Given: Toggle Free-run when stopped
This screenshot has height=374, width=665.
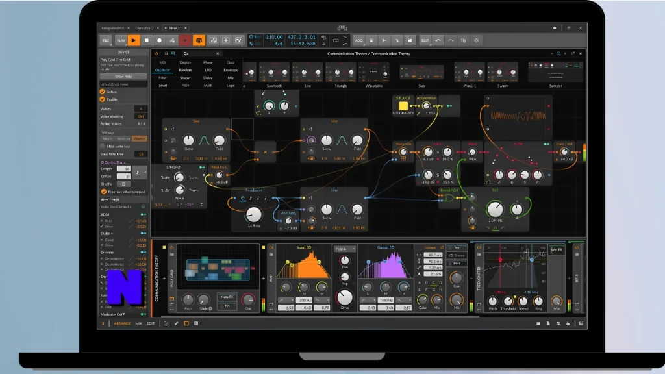Looking at the screenshot, I should (103, 192).
